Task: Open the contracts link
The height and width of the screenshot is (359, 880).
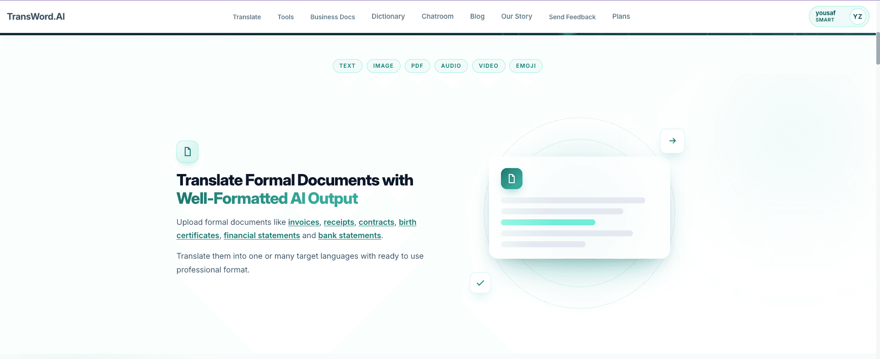Action: [x=376, y=222]
